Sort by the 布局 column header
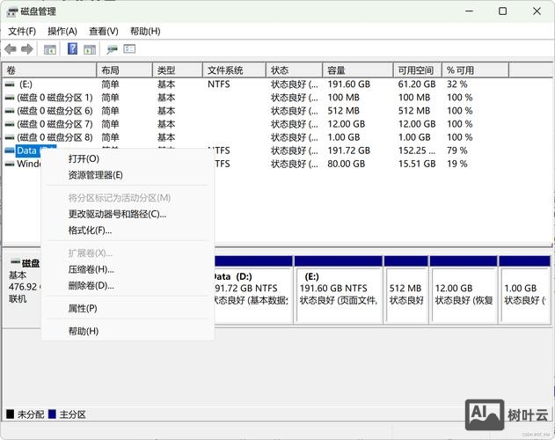This screenshot has height=440, width=555. pyautogui.click(x=125, y=70)
